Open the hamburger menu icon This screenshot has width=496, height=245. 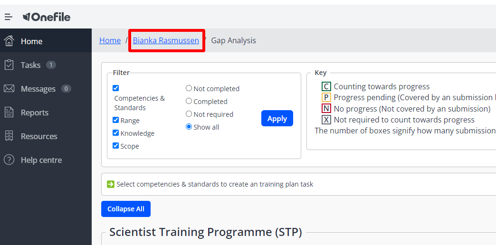[x=9, y=17]
